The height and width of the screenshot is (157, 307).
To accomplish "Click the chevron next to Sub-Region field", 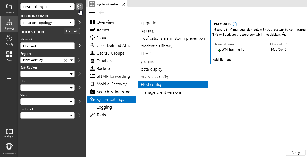I will coord(80,74).
